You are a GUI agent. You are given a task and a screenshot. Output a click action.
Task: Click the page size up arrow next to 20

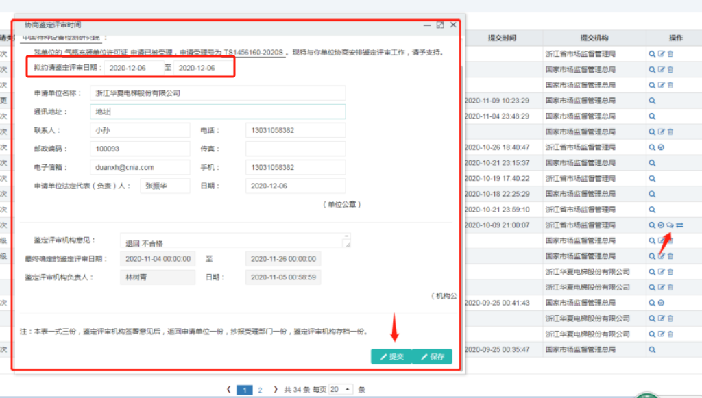click(x=347, y=389)
